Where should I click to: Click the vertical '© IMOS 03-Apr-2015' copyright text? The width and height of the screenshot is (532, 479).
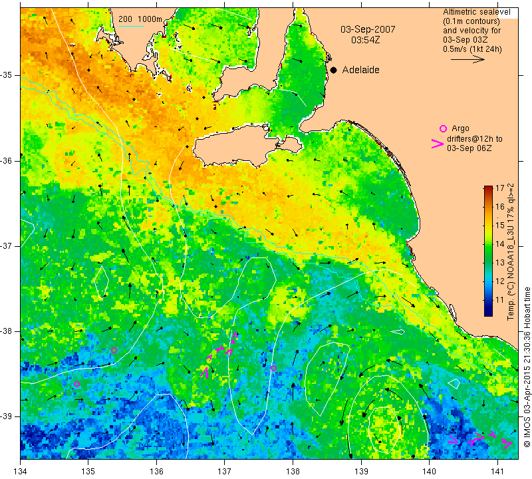pos(527,367)
